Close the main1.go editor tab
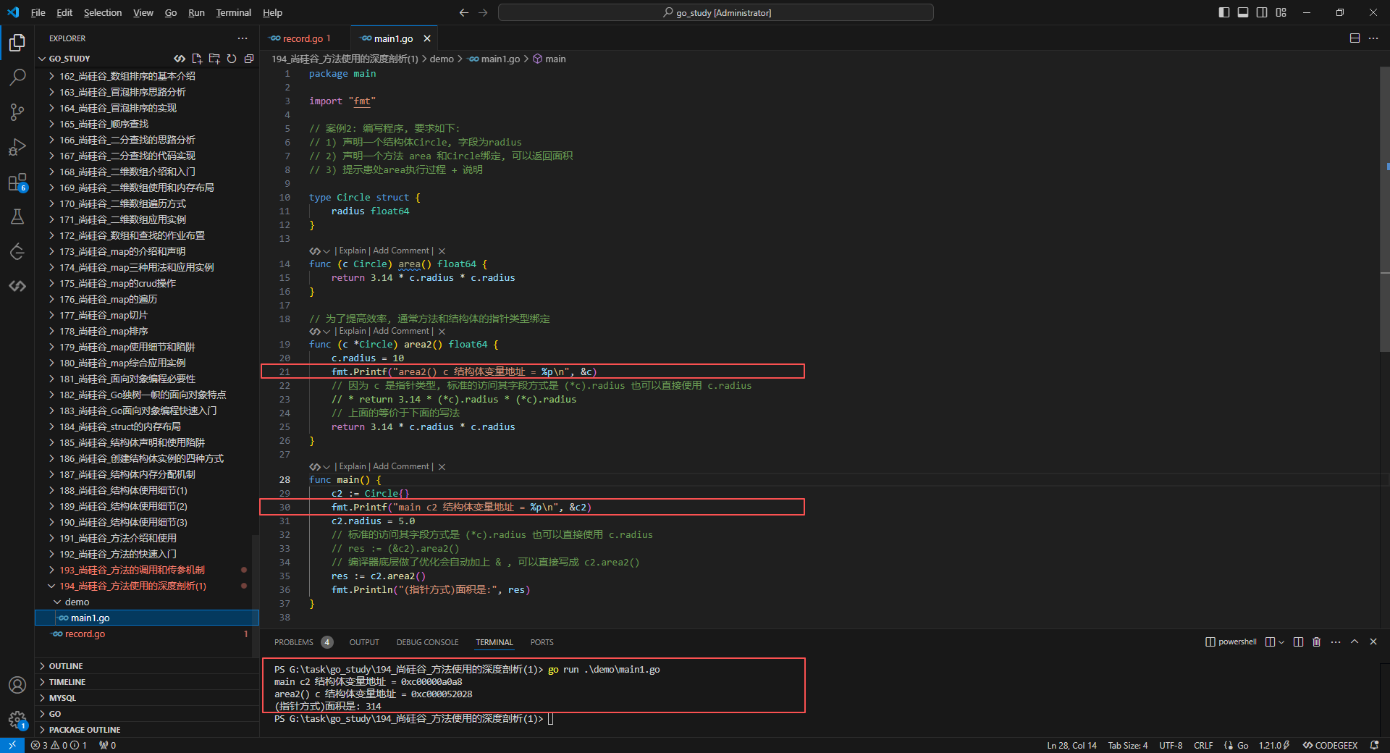 pyautogui.click(x=427, y=38)
